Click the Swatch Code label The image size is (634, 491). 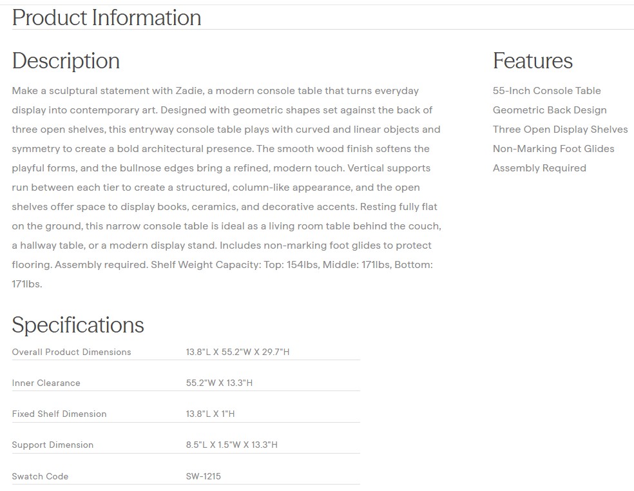[40, 476]
